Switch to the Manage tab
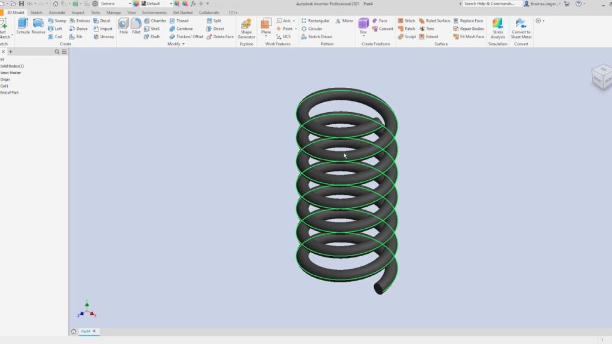Screen dimensions: 612x344 (x=114, y=13)
